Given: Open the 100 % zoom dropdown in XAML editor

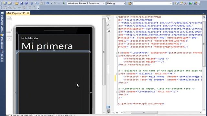Looking at the screenshot, I should coord(122,112).
